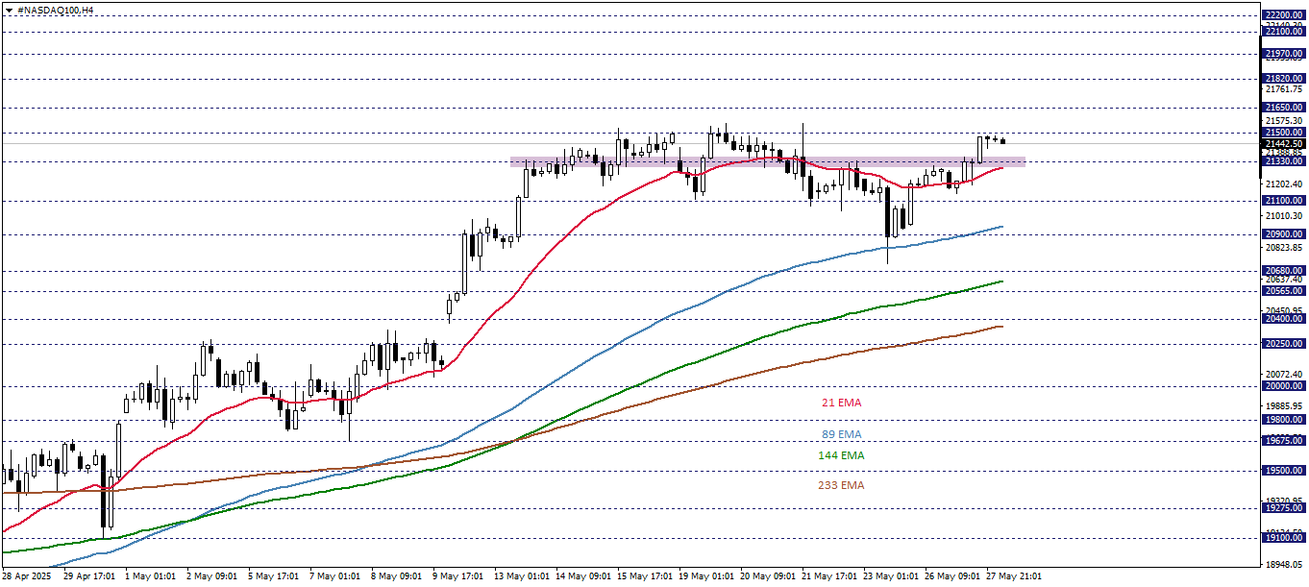Screen dimensions: 1309x587
Task: Click the 20 May 09:01 time label
Action: pyautogui.click(x=769, y=577)
